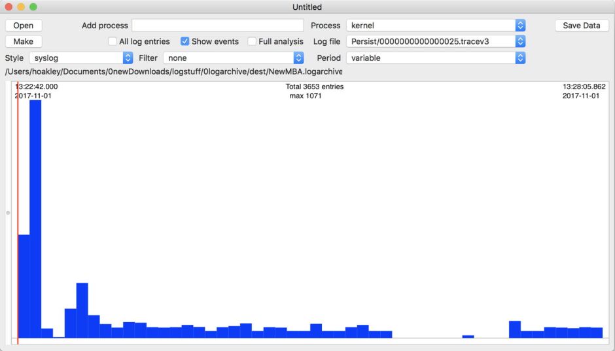Screen dimensions: 615x351
Task: Click the Save Data button
Action: (x=581, y=26)
